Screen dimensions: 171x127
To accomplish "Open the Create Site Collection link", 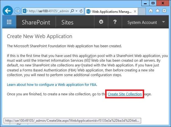I will tap(125, 94).
